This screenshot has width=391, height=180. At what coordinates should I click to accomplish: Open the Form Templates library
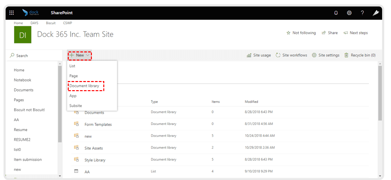[98, 125]
